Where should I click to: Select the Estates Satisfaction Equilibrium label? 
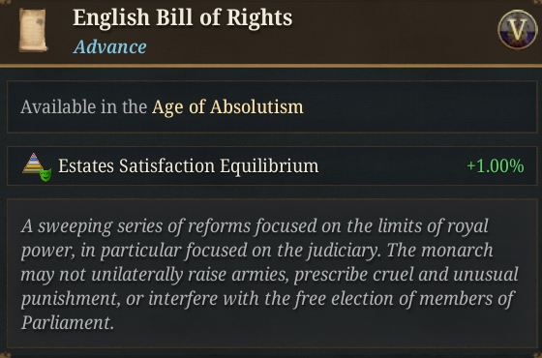tap(188, 165)
